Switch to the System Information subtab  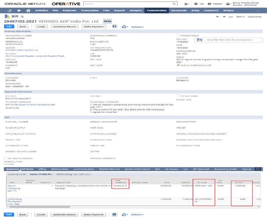(x=137, y=169)
